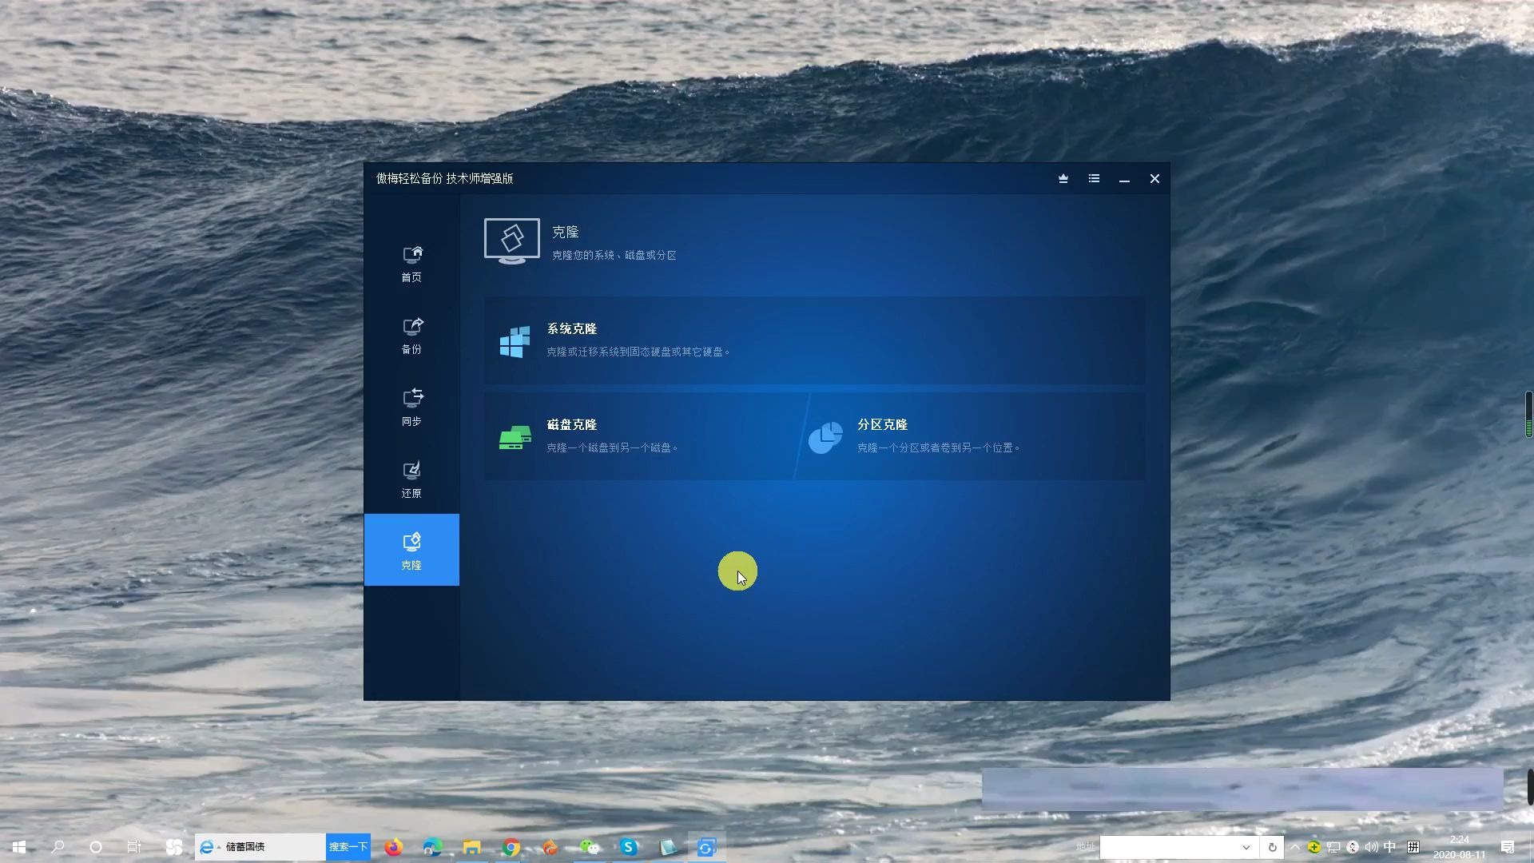Open the 同步 sync section

(411, 408)
